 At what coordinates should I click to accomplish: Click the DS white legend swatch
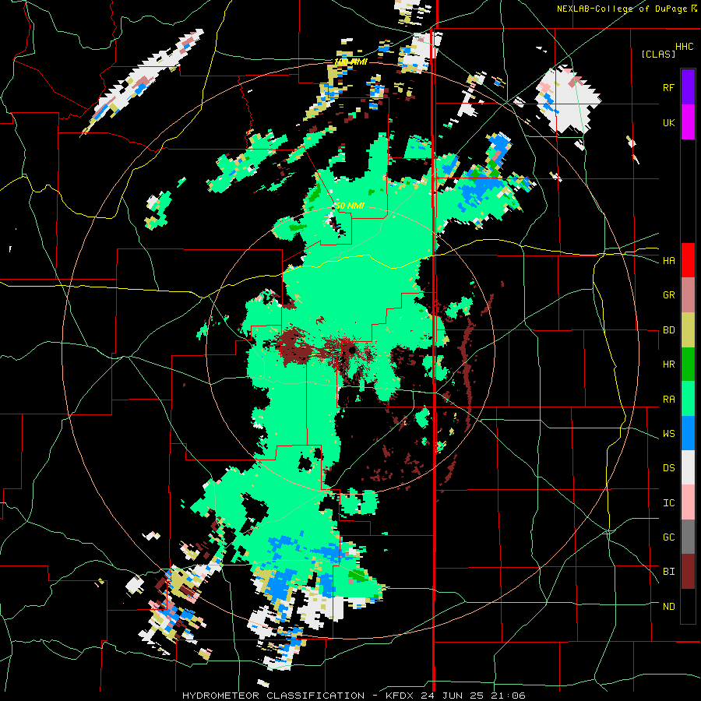pyautogui.click(x=688, y=467)
